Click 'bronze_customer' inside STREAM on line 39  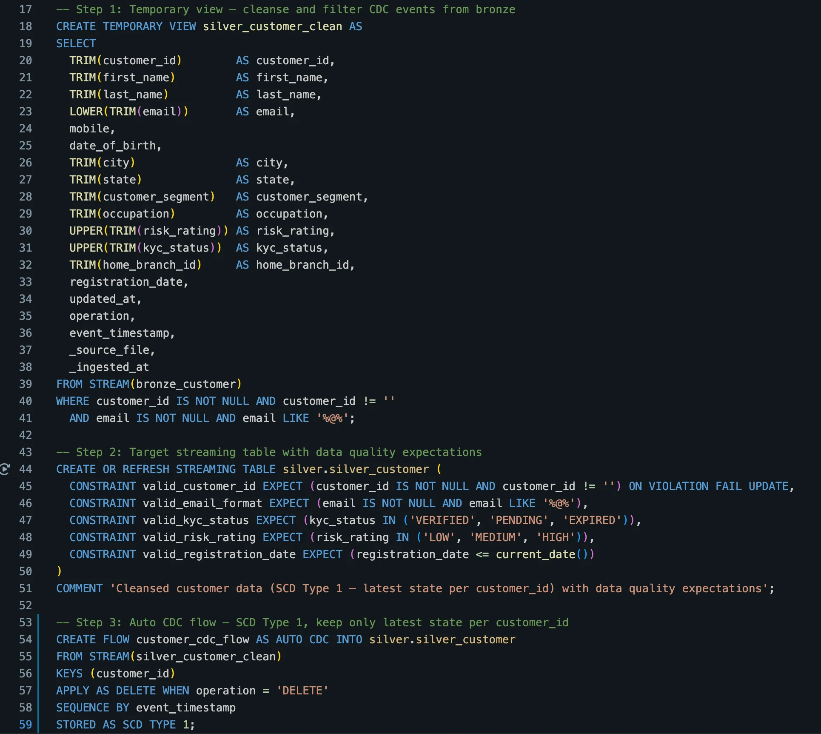186,384
